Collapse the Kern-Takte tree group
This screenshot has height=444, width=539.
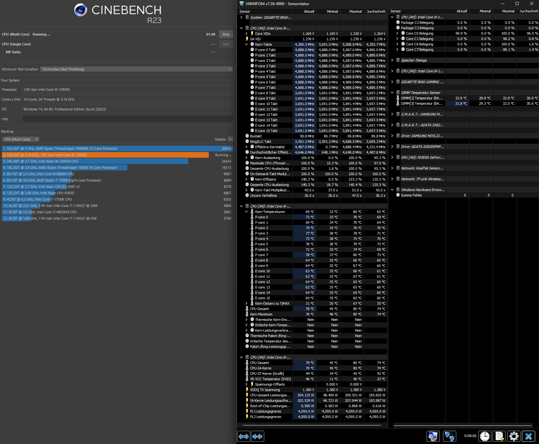tap(246, 44)
